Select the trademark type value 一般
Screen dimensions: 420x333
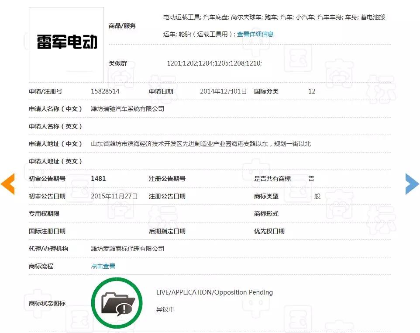tap(314, 196)
